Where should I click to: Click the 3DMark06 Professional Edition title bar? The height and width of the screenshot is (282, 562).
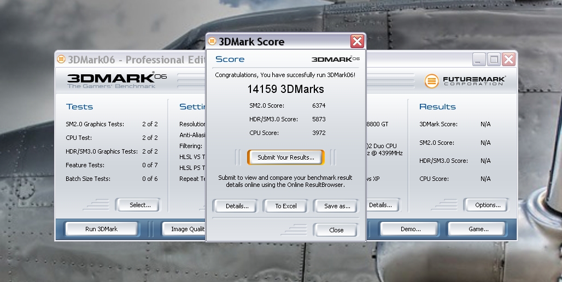pyautogui.click(x=130, y=59)
